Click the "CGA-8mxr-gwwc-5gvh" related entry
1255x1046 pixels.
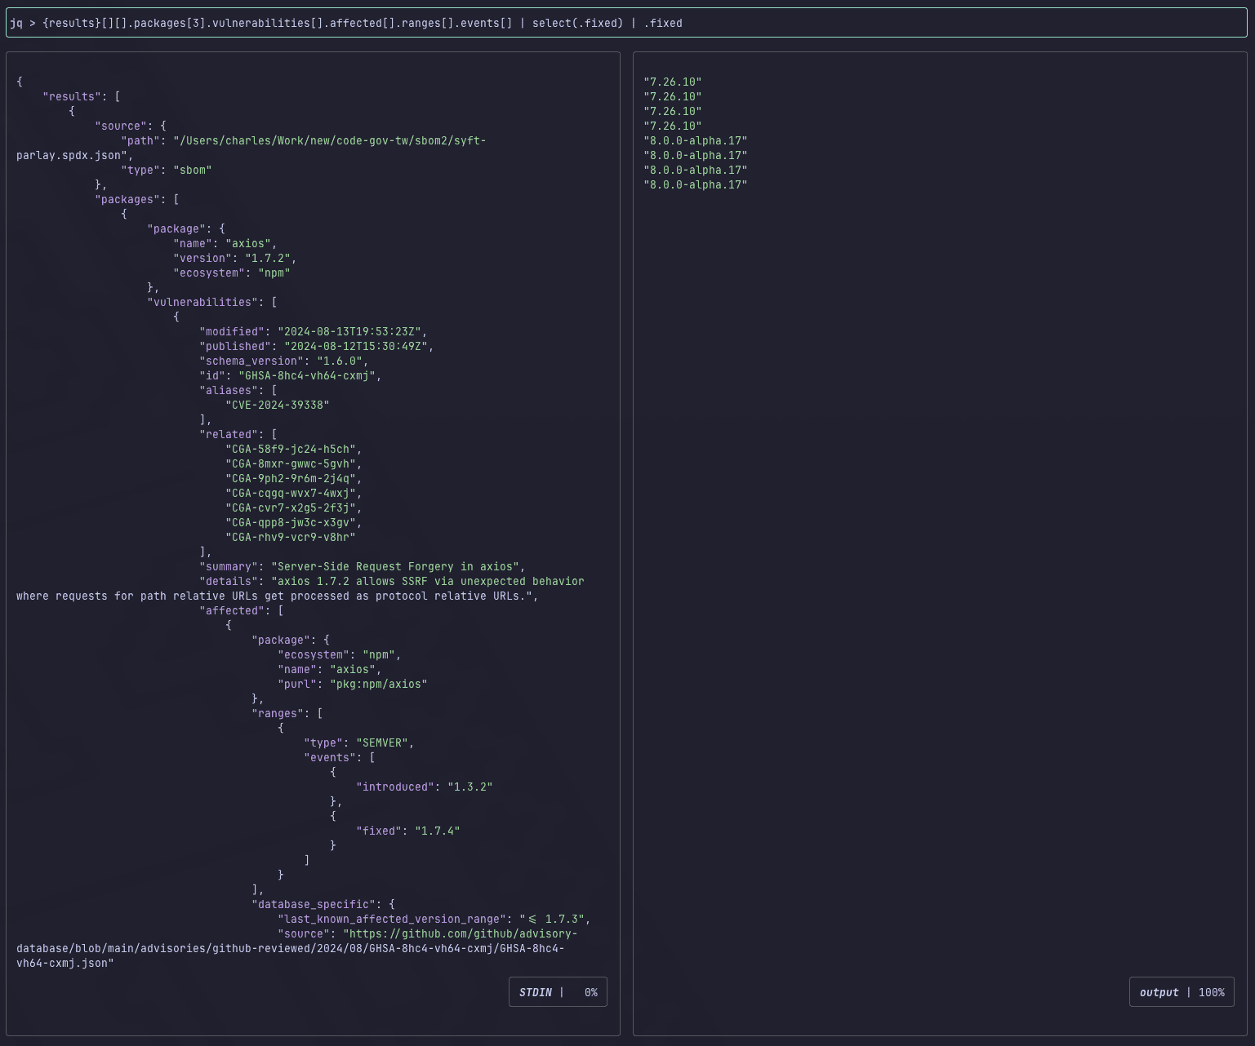[291, 463]
